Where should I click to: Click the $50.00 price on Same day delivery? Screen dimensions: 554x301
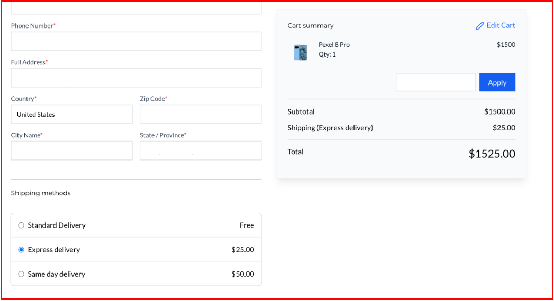[x=242, y=274]
